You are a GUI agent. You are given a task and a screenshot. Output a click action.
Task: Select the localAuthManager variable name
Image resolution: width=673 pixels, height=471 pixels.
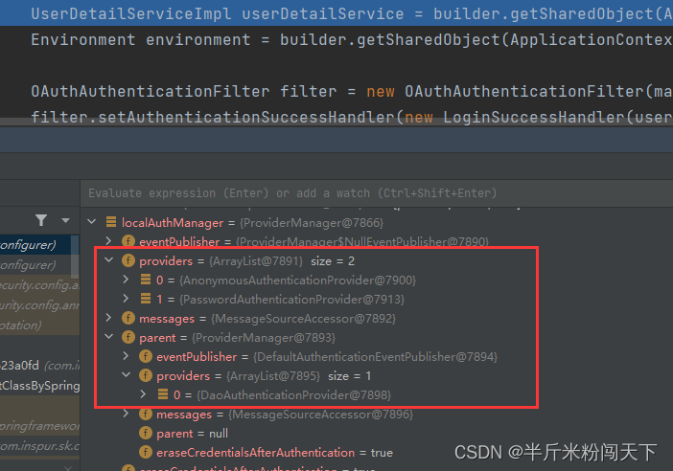click(x=173, y=223)
